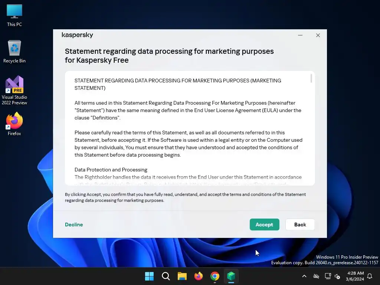Open File Explorer from taskbar

182,276
